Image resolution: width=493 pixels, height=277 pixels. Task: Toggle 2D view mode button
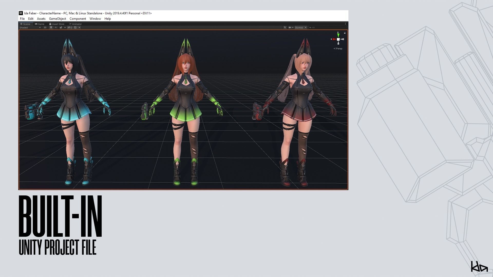tap(45, 27)
